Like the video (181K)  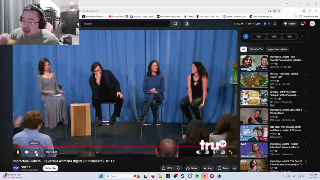167,168
